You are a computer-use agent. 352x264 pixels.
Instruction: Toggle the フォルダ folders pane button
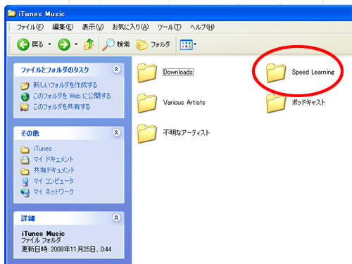coord(153,44)
